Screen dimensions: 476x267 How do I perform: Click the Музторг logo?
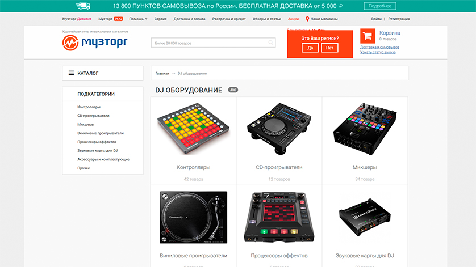point(95,43)
